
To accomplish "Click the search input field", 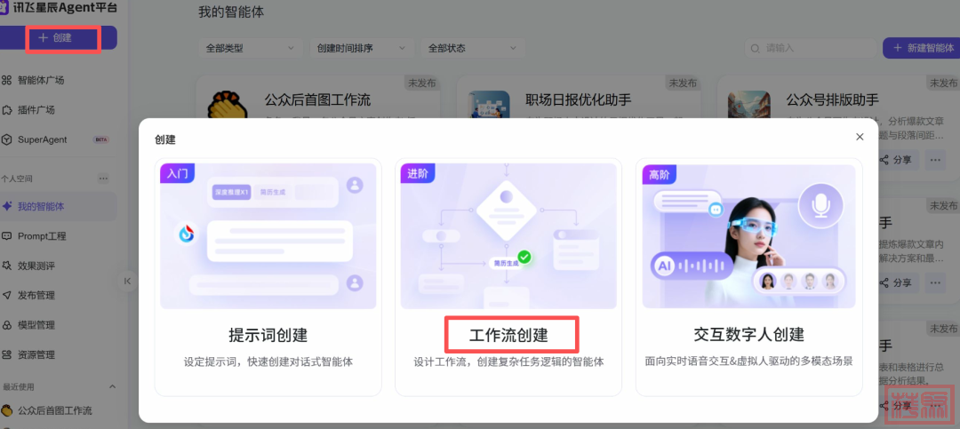I will (x=809, y=48).
